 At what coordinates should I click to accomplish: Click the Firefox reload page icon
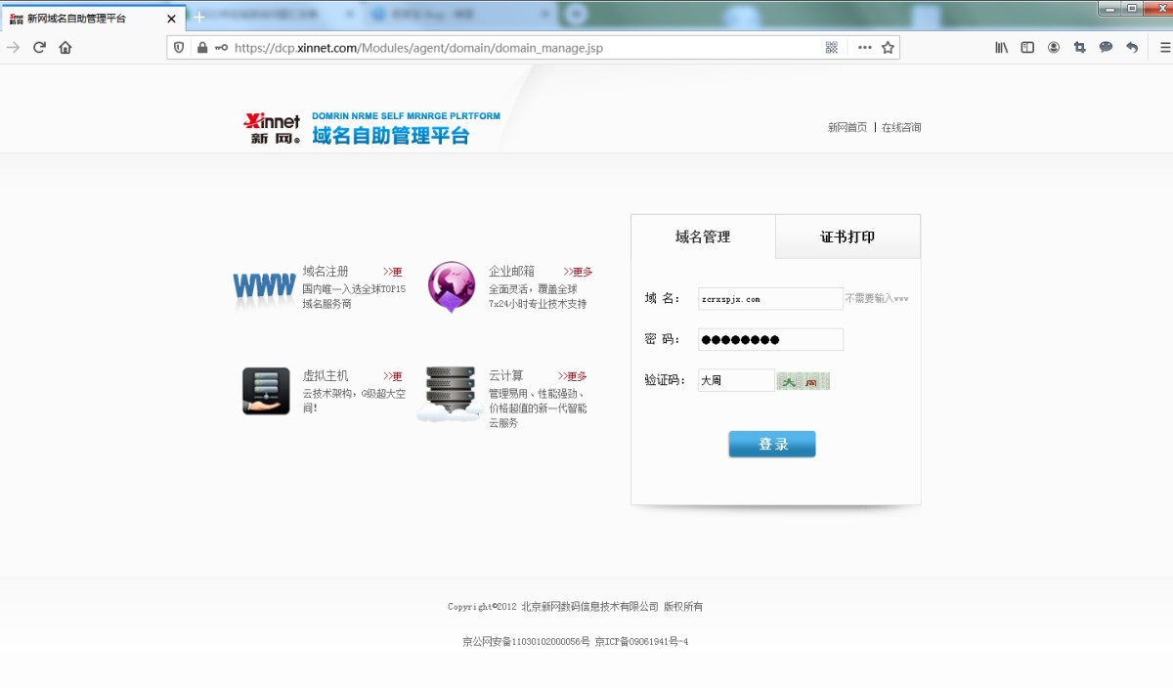coord(39,47)
